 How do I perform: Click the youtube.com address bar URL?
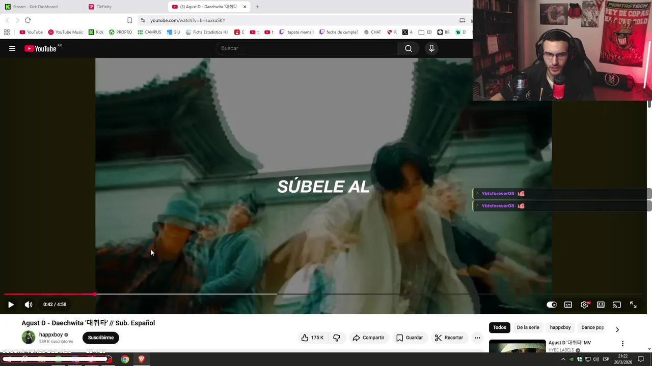[187, 20]
